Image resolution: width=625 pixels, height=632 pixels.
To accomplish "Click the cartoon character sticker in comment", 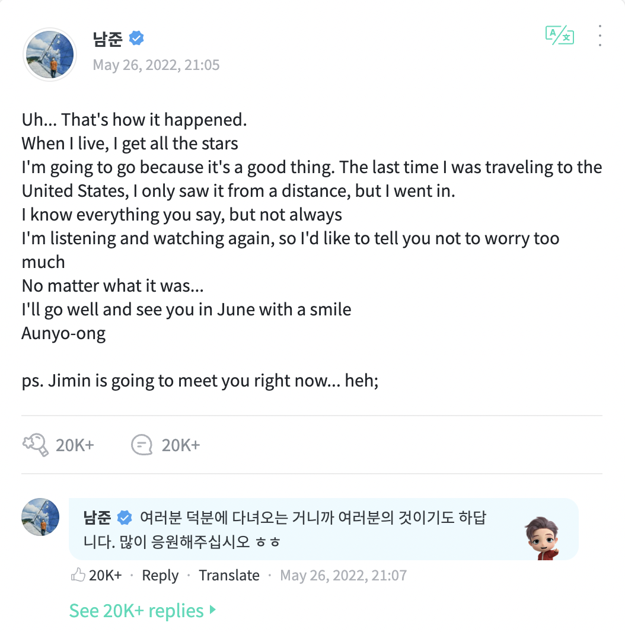I will tap(543, 538).
